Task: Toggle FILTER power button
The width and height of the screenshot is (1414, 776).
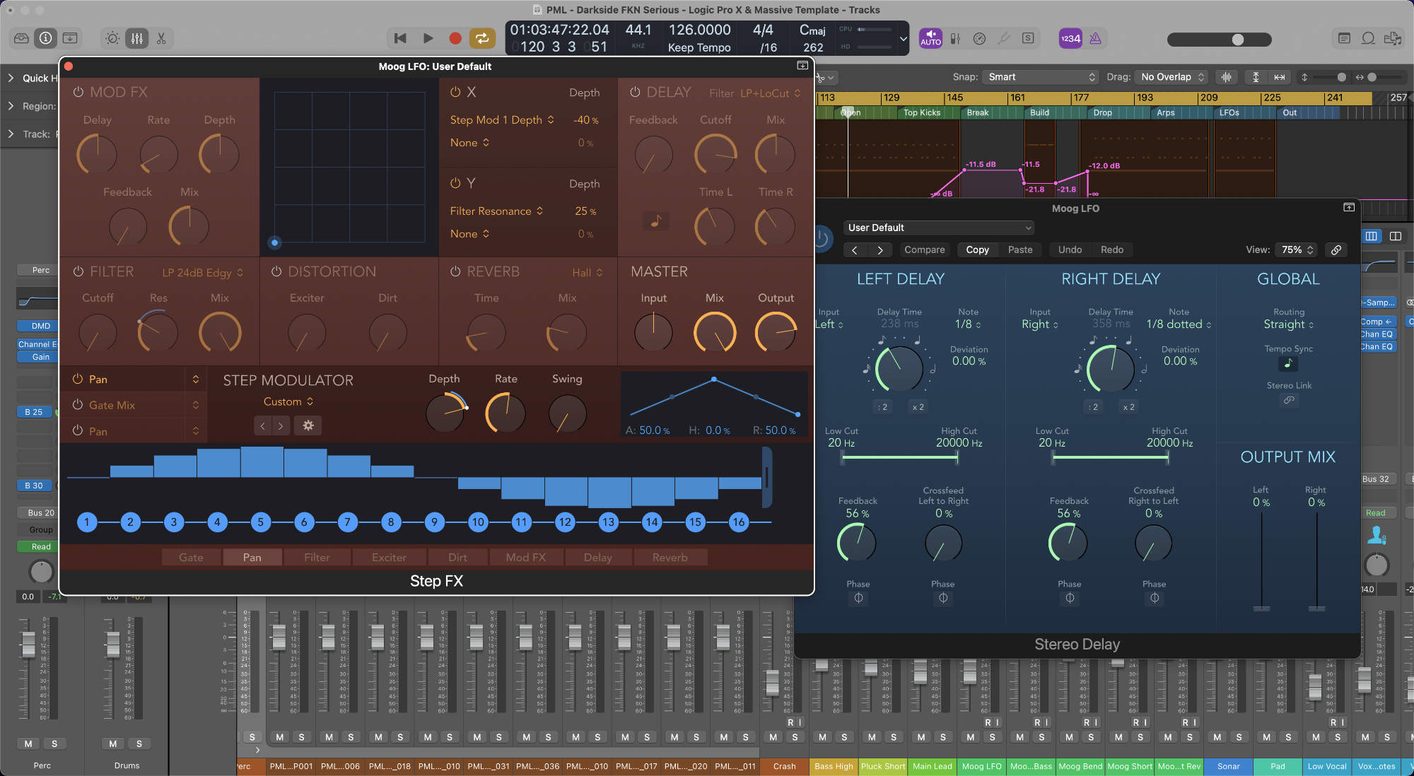Action: click(78, 271)
